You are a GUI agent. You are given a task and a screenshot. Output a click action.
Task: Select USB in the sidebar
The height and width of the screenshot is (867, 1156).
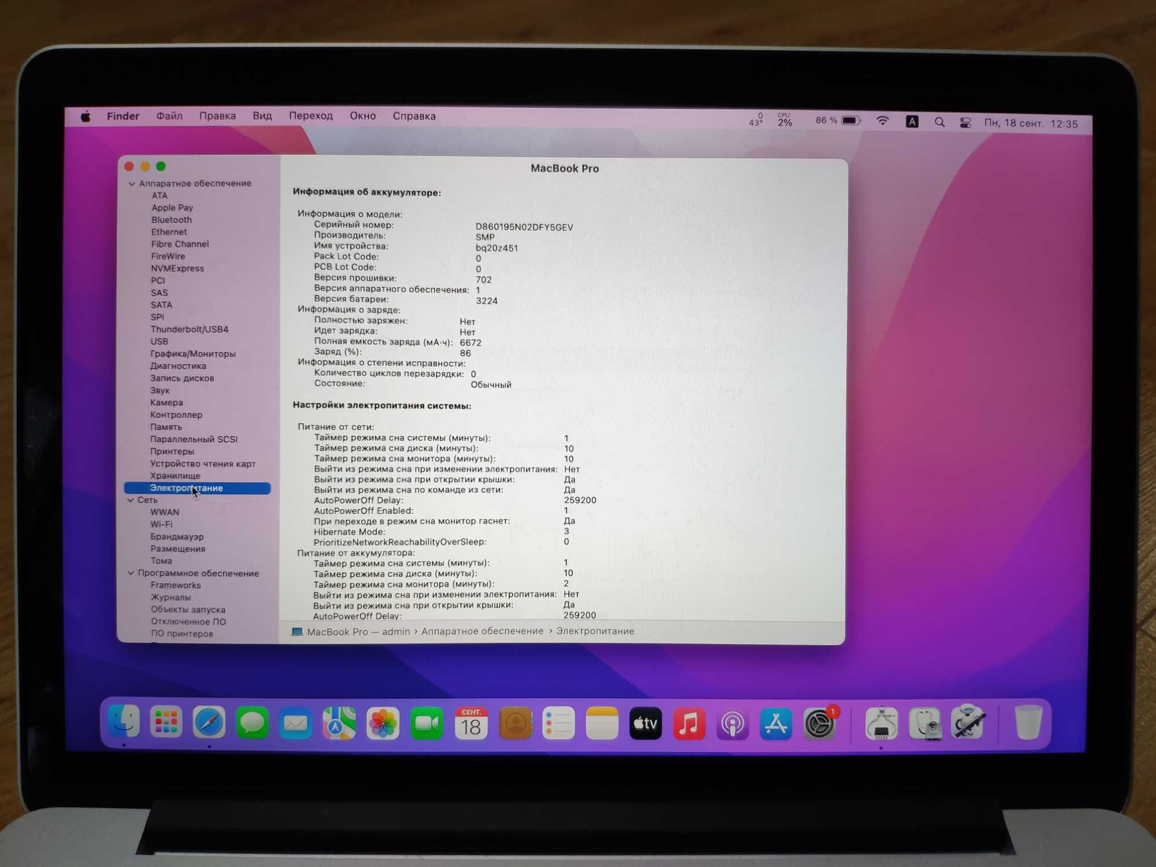click(x=160, y=342)
